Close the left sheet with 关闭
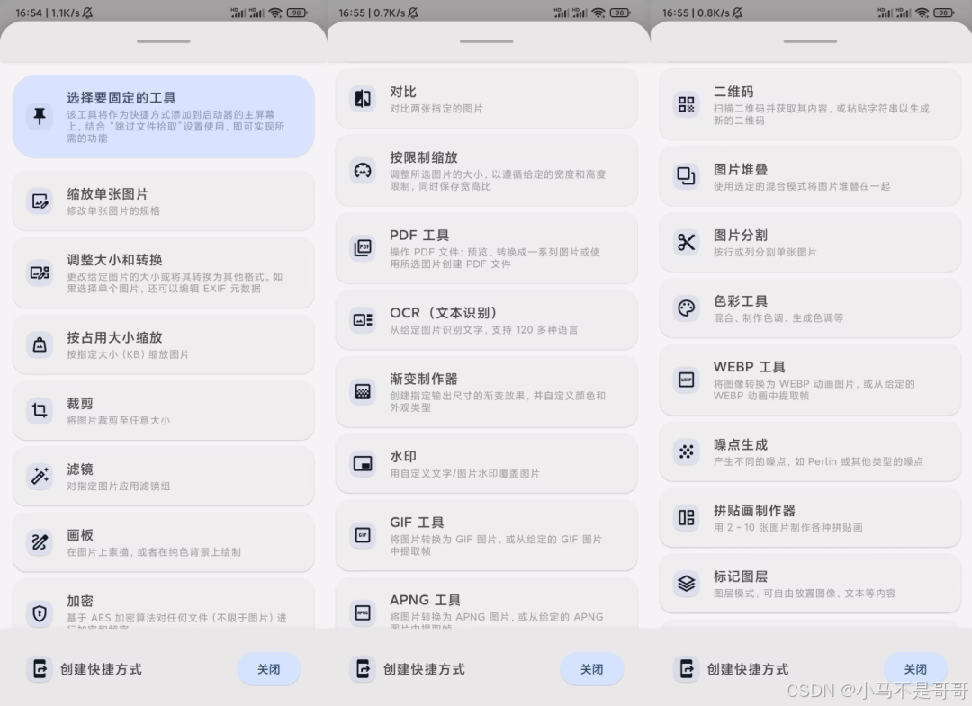This screenshot has height=706, width=972. 268,669
